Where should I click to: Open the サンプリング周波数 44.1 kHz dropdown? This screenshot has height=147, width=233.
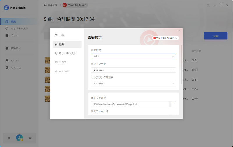click(x=133, y=84)
